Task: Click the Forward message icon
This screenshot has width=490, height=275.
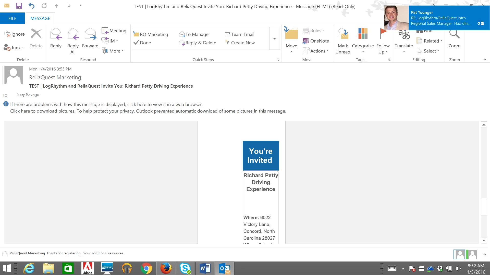Action: 90,34
